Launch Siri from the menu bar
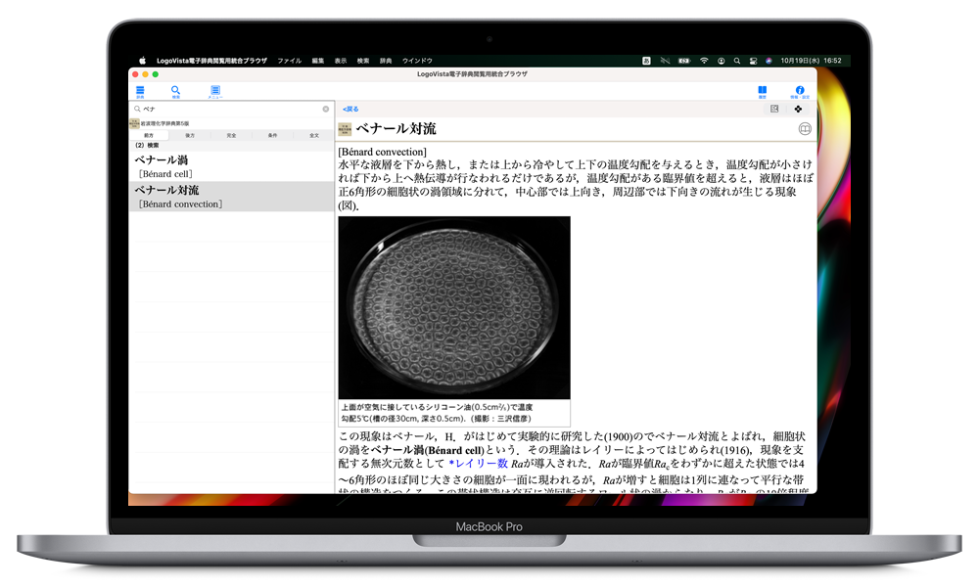This screenshot has width=979, height=587. click(x=769, y=61)
